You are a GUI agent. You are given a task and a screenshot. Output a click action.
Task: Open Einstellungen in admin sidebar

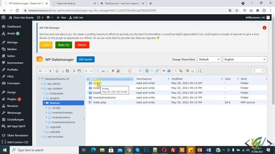pyautogui.click(x=15, y=120)
